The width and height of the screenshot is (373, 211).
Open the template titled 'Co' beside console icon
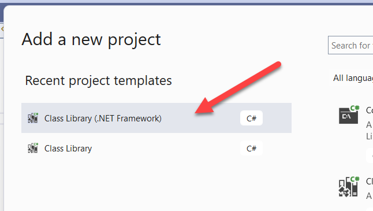[370, 110]
